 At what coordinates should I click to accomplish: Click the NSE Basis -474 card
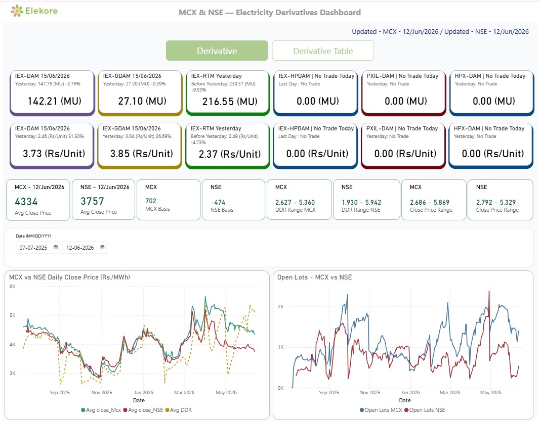tap(233, 200)
